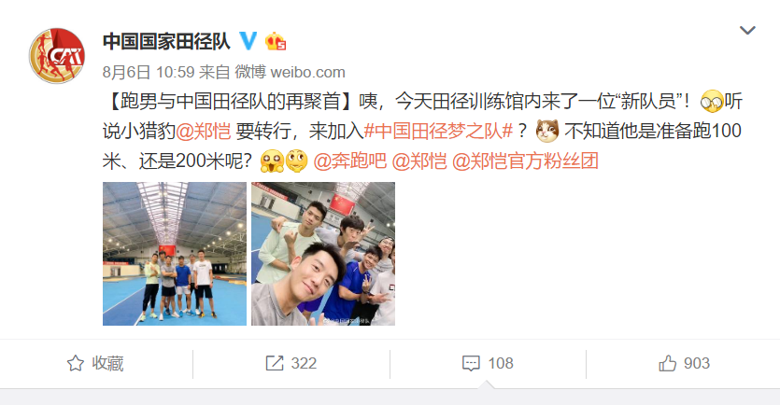Open the @奔跑吧 mention link
Viewport: 780px width, 405px height.
click(349, 161)
